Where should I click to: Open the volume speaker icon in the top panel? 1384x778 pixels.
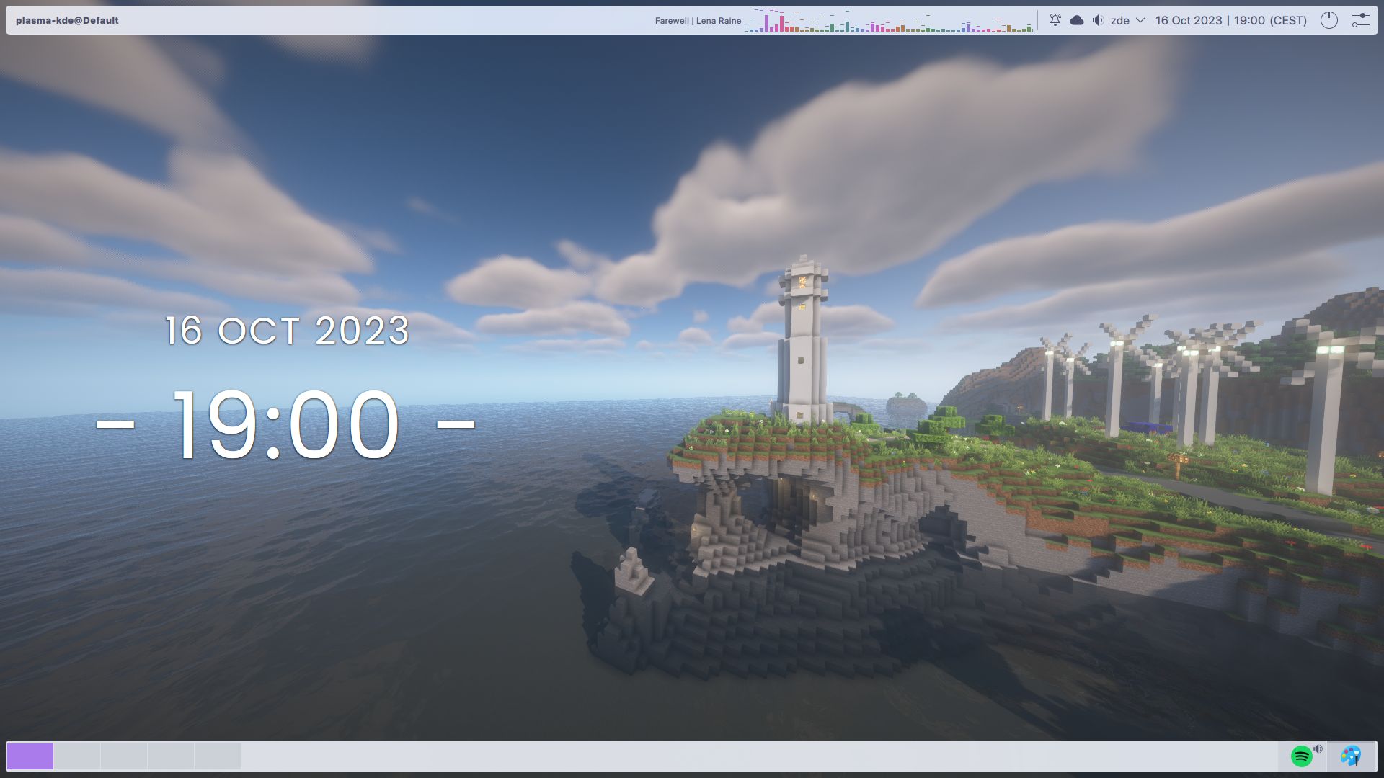(1098, 20)
